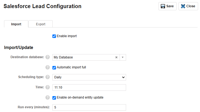
Task: Disable on-demand entity update checkbox
Action: [x=54, y=98]
